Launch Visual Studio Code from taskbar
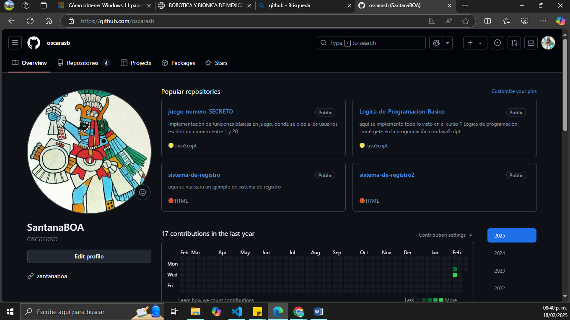570x320 pixels. pos(237,312)
